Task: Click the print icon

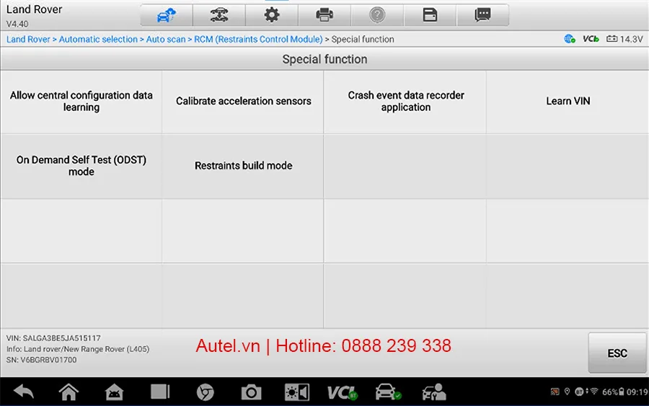Action: 324,15
